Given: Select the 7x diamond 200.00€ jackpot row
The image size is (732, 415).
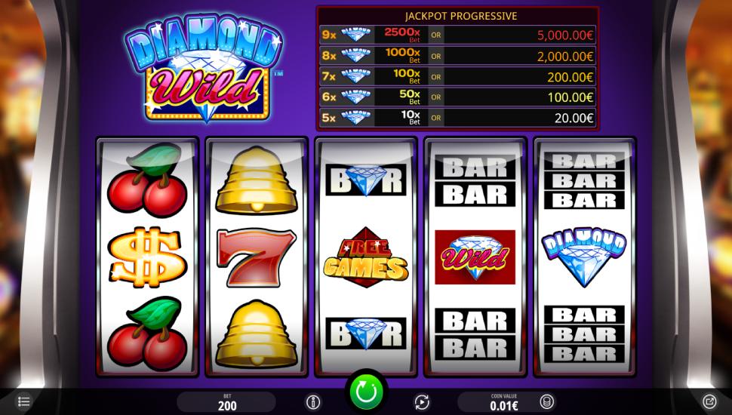Looking at the screenshot, I should tap(457, 76).
